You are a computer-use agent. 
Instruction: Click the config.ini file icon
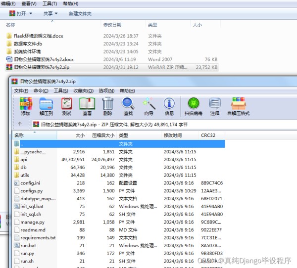tap(17, 183)
